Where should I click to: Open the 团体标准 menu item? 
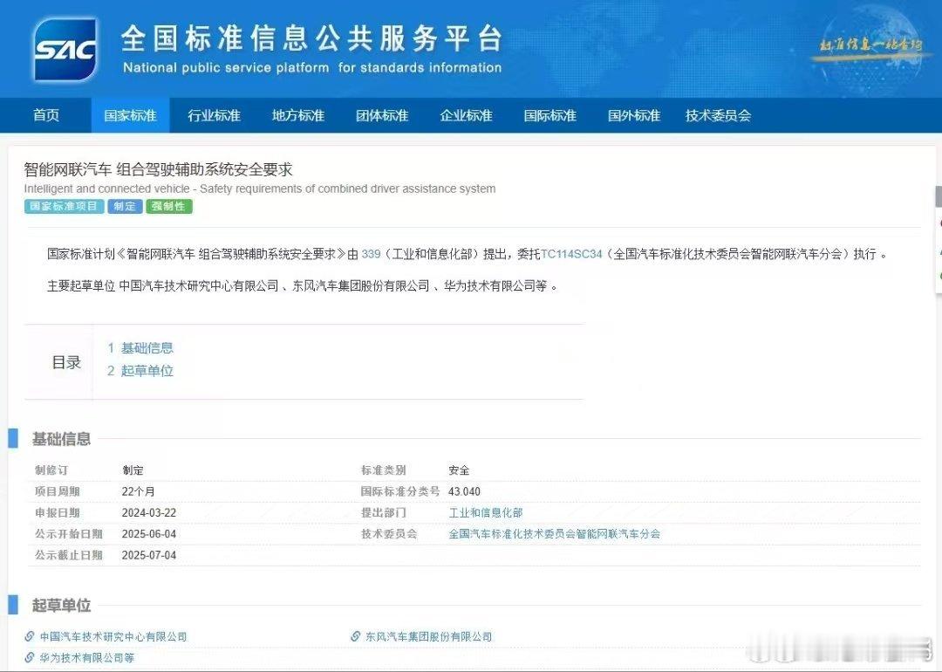click(382, 115)
